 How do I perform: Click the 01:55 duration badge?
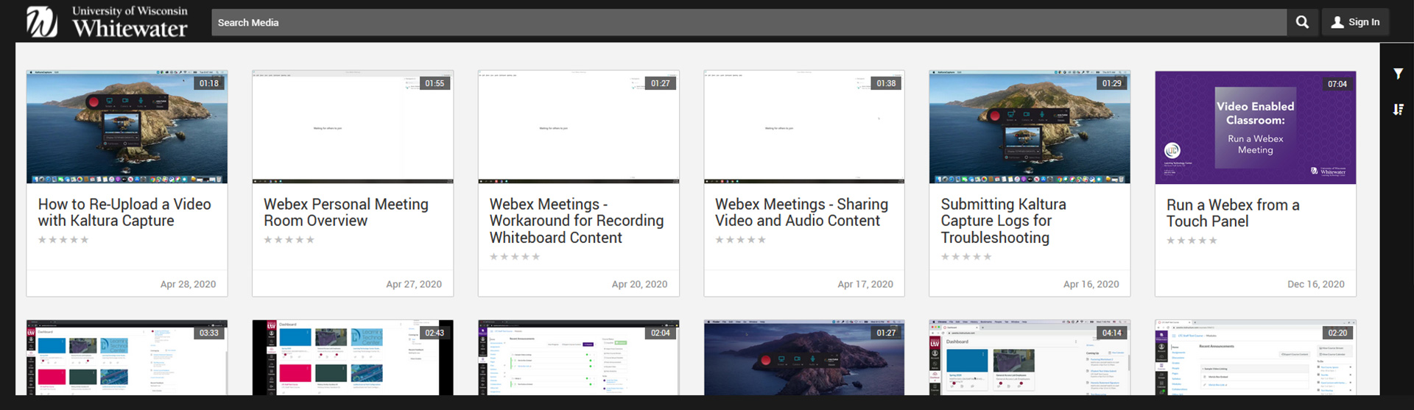coord(435,83)
